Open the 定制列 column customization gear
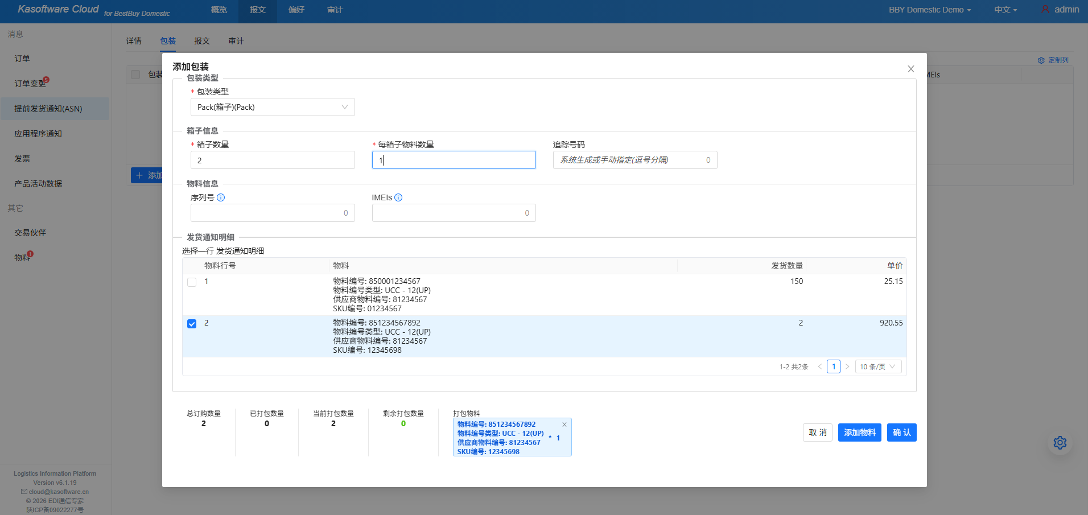The height and width of the screenshot is (515, 1088). tap(1040, 60)
